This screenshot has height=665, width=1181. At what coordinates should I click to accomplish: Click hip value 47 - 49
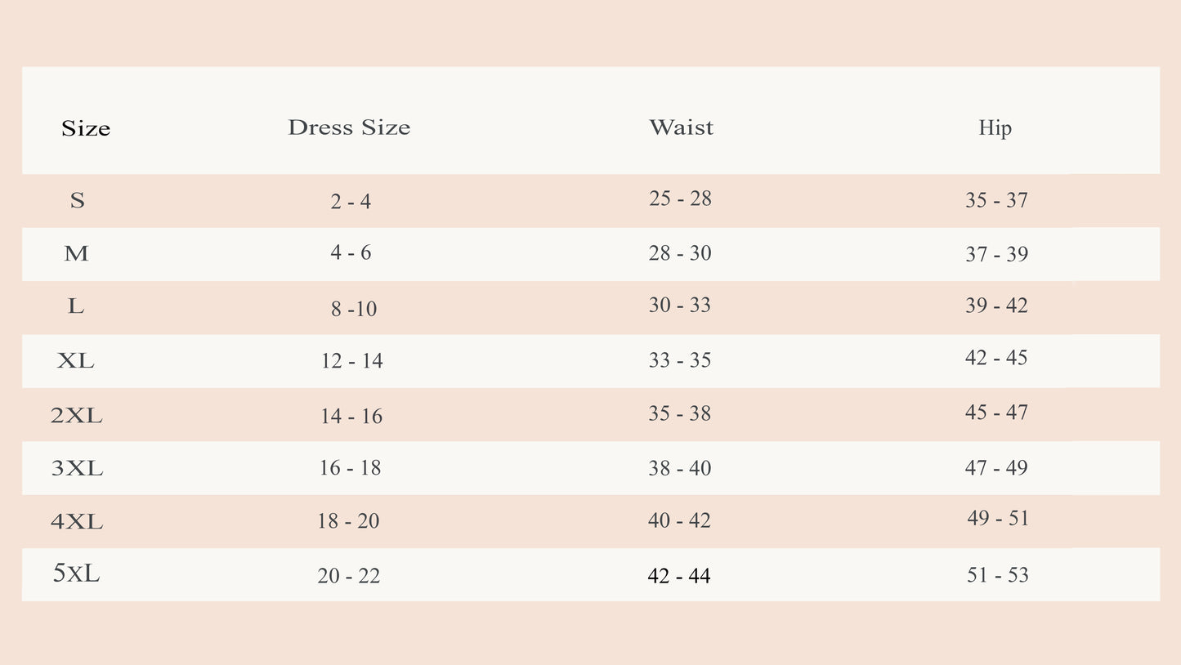click(996, 467)
